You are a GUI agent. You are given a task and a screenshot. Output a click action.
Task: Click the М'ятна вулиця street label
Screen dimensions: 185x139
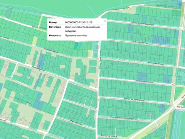point(76,123)
